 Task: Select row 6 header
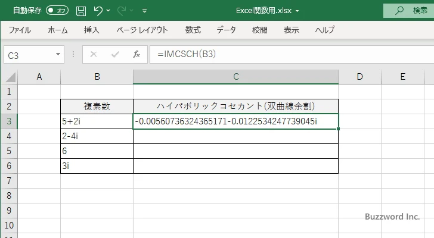(9, 166)
